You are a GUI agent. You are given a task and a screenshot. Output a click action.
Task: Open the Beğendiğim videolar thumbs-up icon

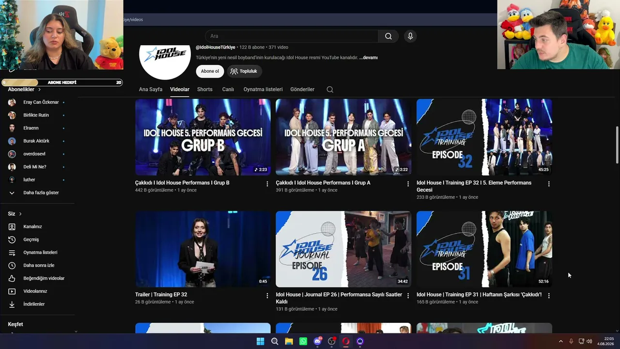(12, 278)
